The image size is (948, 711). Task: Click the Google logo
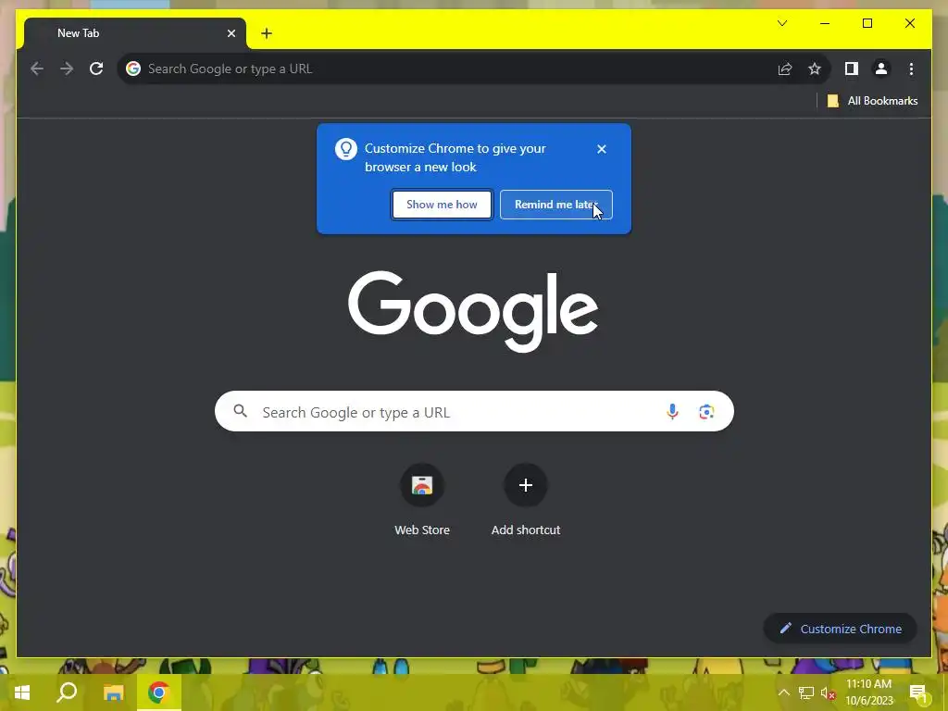point(473,311)
